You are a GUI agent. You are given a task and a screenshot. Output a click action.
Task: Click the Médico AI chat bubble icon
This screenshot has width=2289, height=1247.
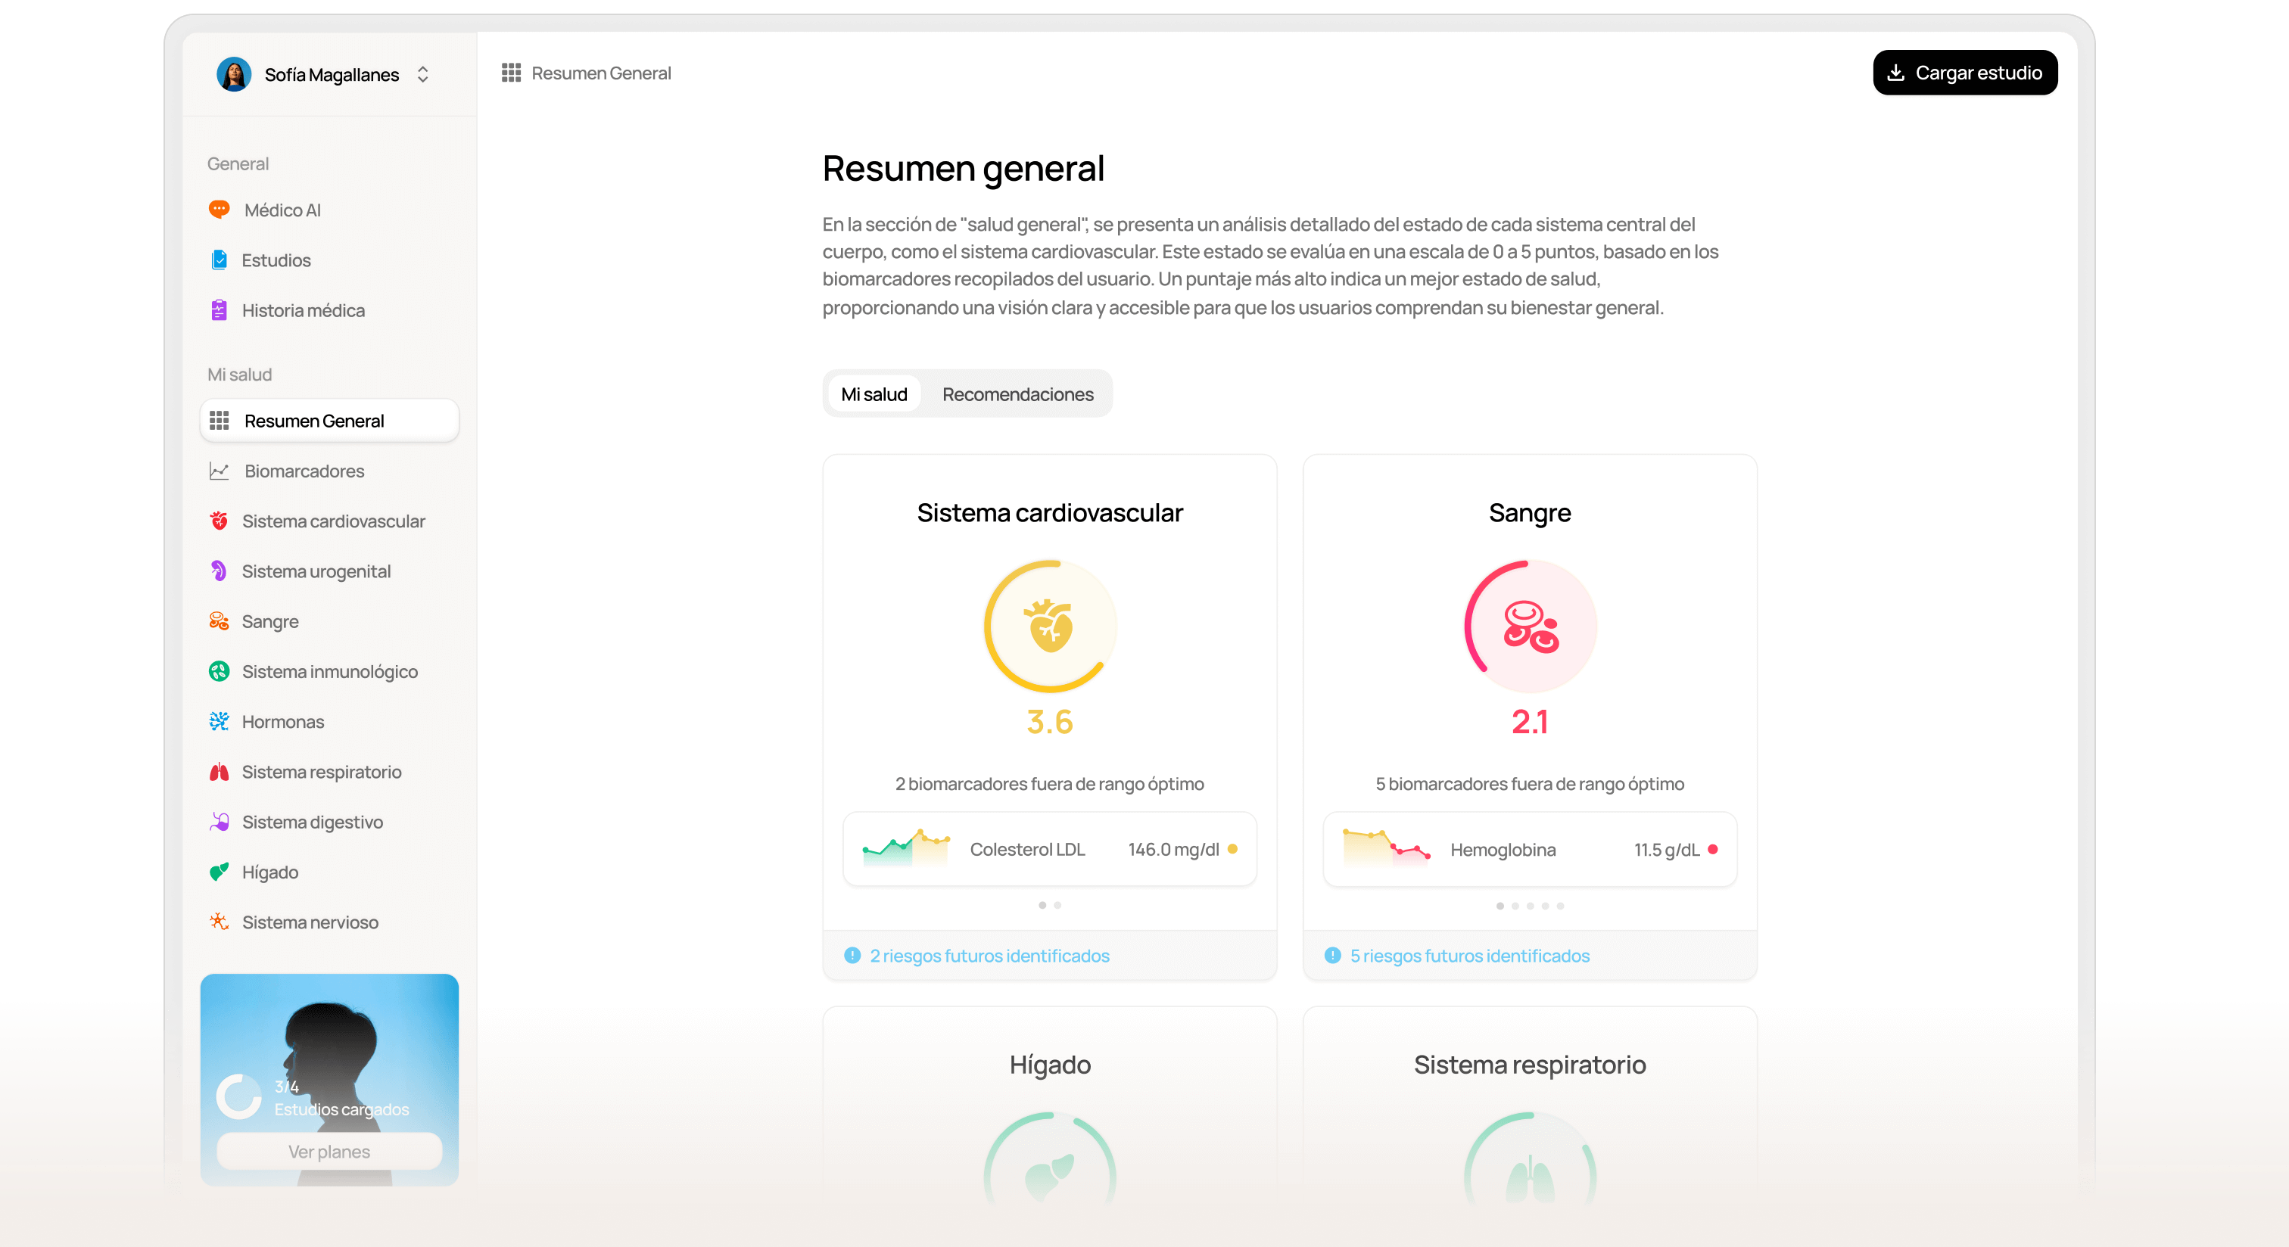[x=219, y=210]
